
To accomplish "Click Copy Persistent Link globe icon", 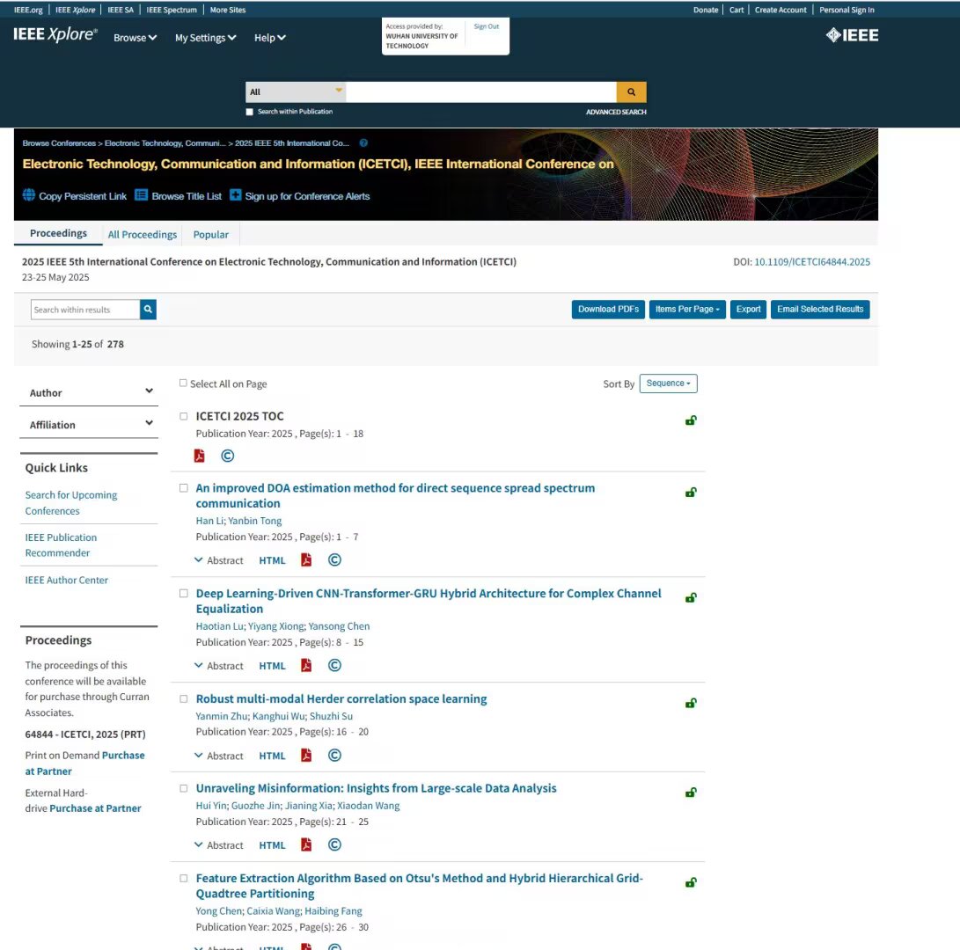I will (29, 196).
